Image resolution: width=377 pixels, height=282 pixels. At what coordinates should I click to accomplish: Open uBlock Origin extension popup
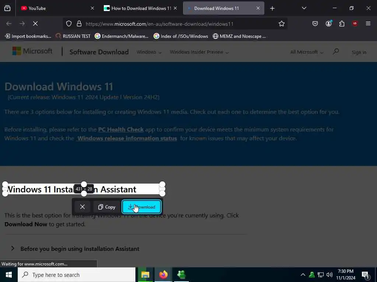click(x=355, y=23)
